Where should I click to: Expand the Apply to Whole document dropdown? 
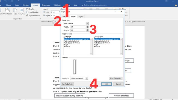click(79, 78)
